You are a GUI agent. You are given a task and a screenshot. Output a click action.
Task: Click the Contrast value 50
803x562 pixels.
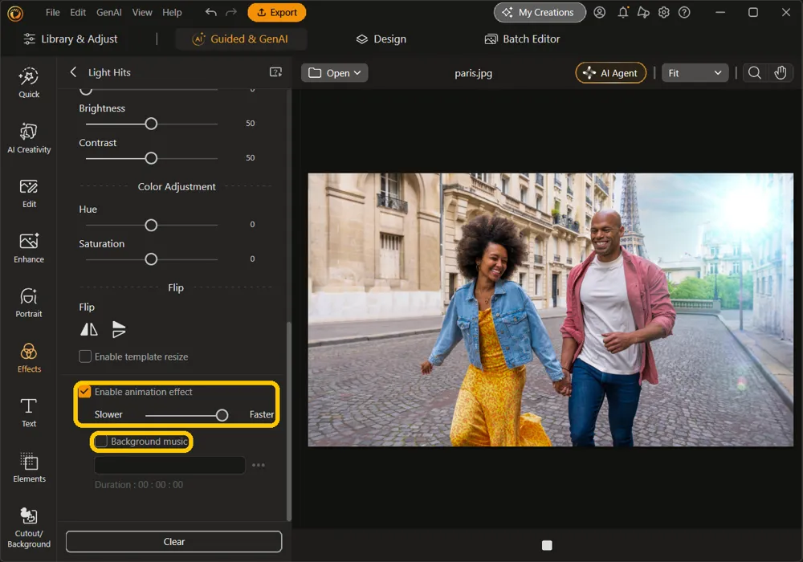click(250, 157)
